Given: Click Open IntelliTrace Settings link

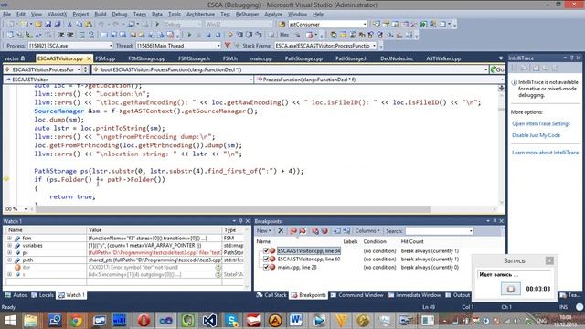Looking at the screenshot, I should pyautogui.click(x=541, y=124).
